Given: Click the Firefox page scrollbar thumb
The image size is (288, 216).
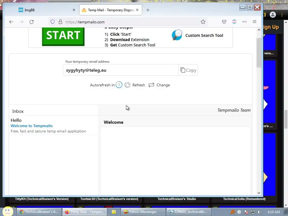Looking at the screenshot, I should click(259, 53).
